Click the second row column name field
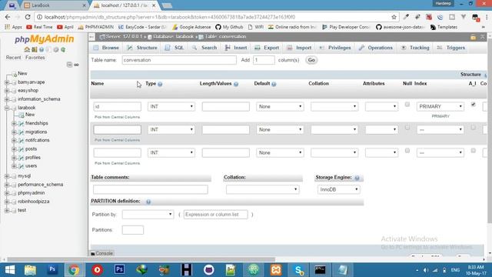 point(117,130)
